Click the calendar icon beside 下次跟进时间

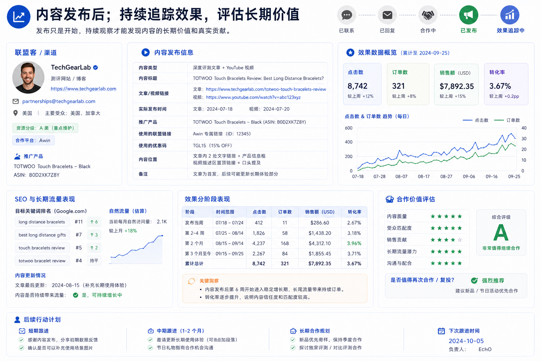(441, 331)
